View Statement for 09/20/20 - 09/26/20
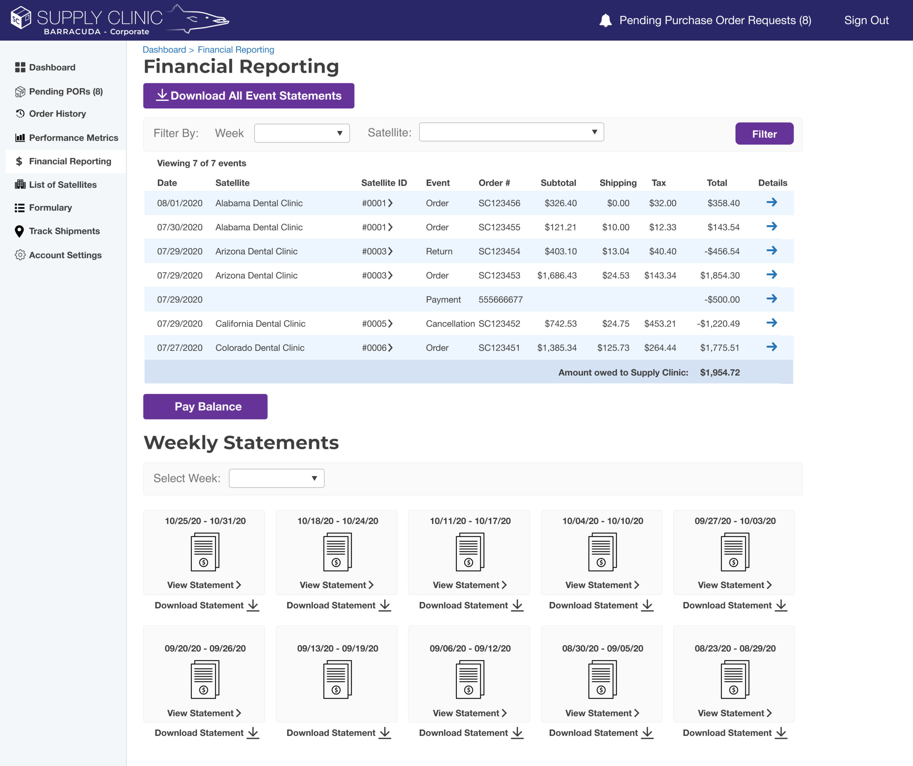 [x=205, y=713]
